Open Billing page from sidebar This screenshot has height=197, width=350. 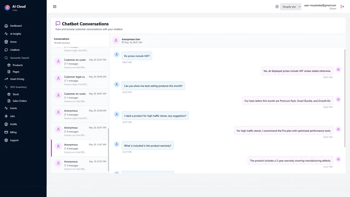[x=13, y=132]
